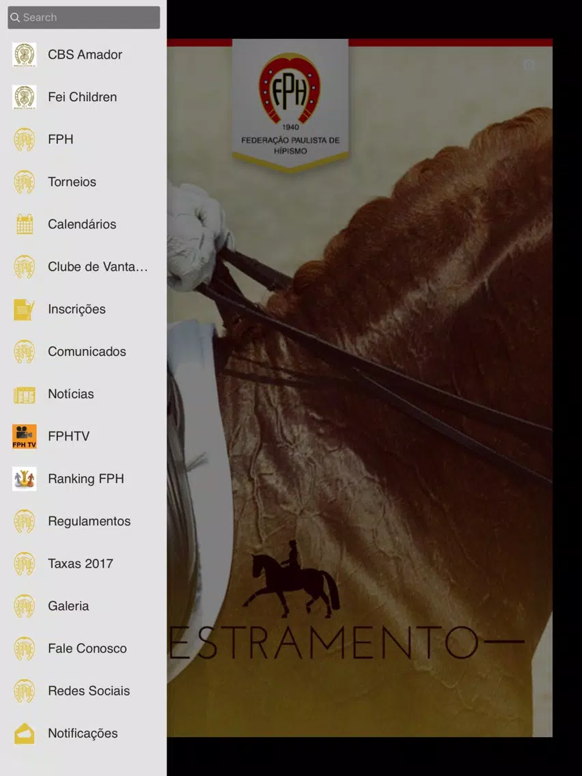Select Notificações label
Screen dimensions: 582x776
click(x=83, y=734)
